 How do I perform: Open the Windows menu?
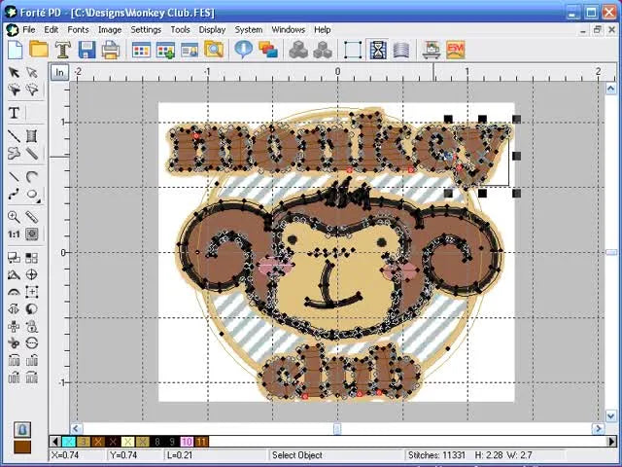pos(289,30)
